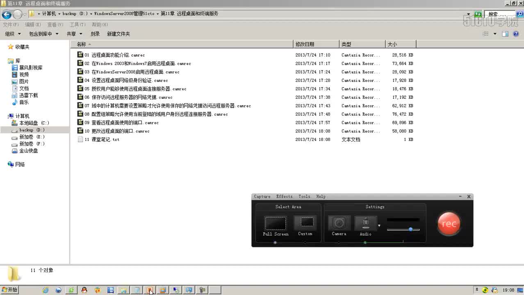524x295 pixels.
Task: Open the 开始 Start menu
Action: (x=9, y=290)
